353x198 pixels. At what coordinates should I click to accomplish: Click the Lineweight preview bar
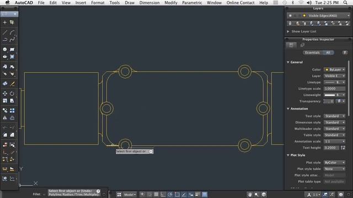tap(330, 95)
